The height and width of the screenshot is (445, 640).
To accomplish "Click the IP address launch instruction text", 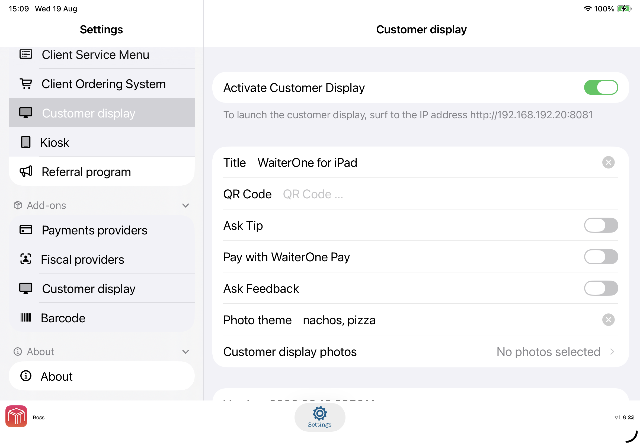I will [x=408, y=115].
